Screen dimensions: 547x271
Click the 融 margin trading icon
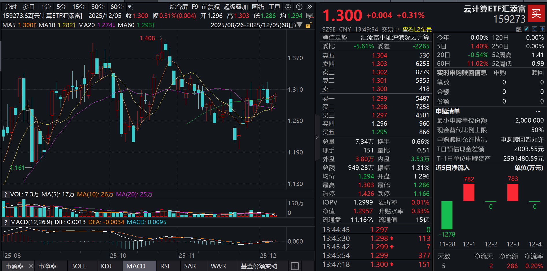[518, 29]
